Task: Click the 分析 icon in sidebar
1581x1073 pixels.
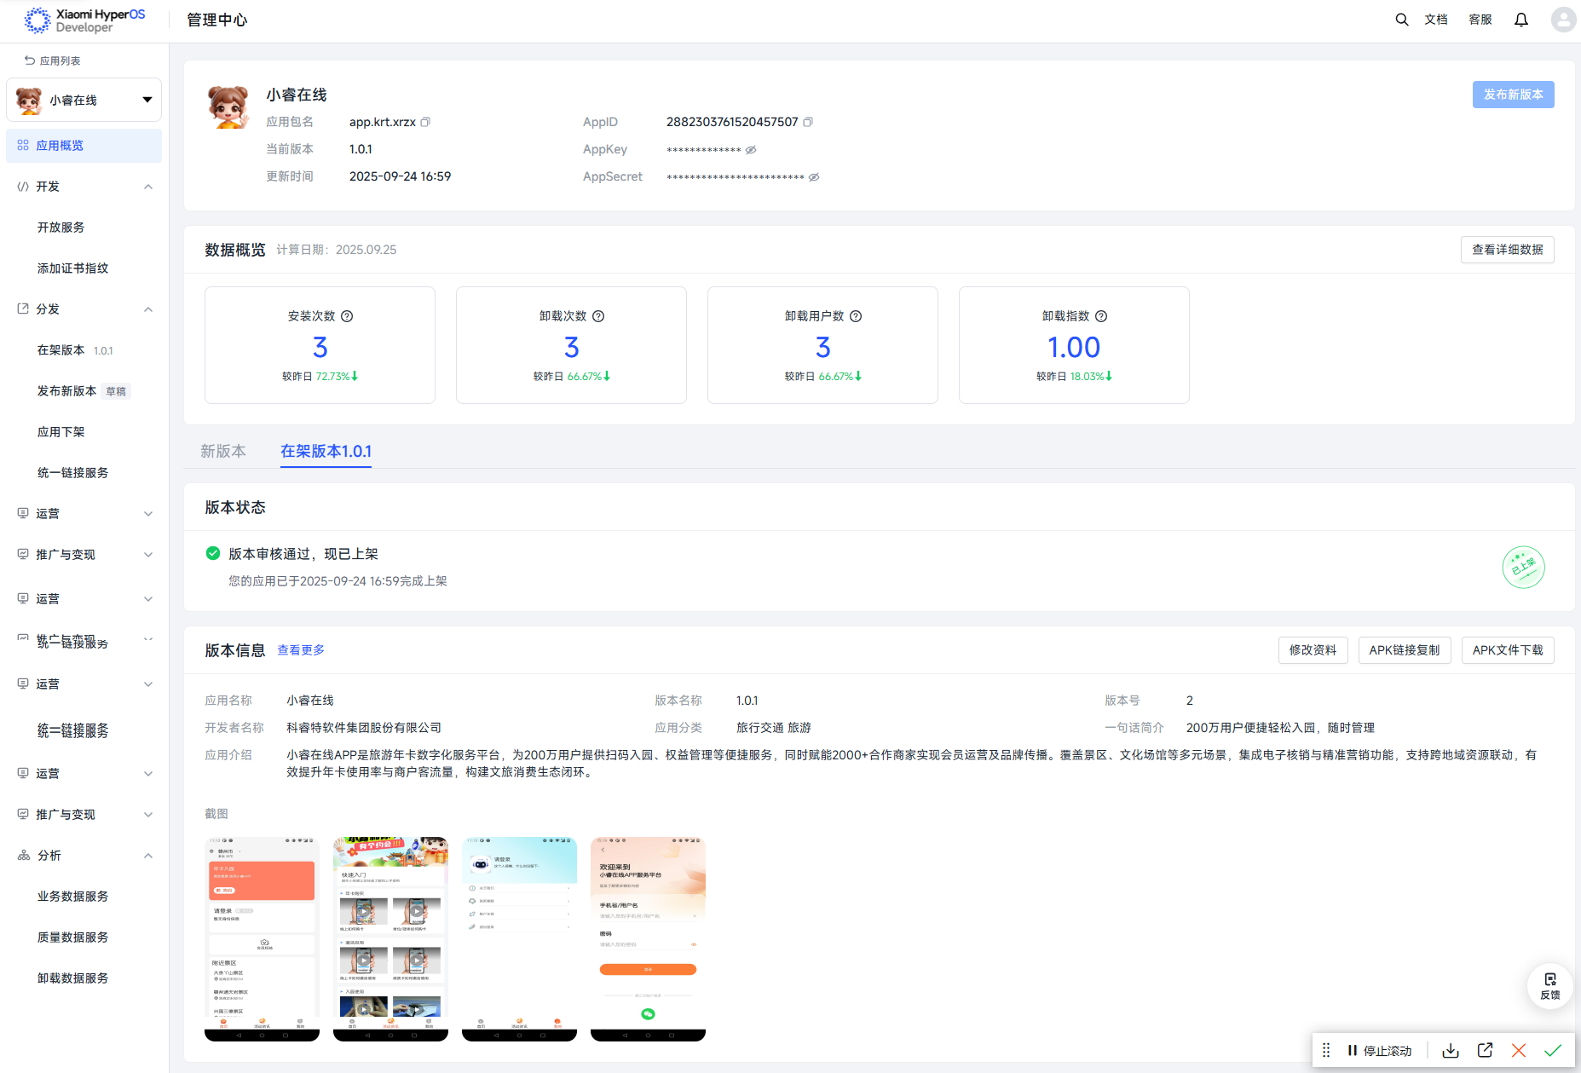Action: tap(24, 855)
